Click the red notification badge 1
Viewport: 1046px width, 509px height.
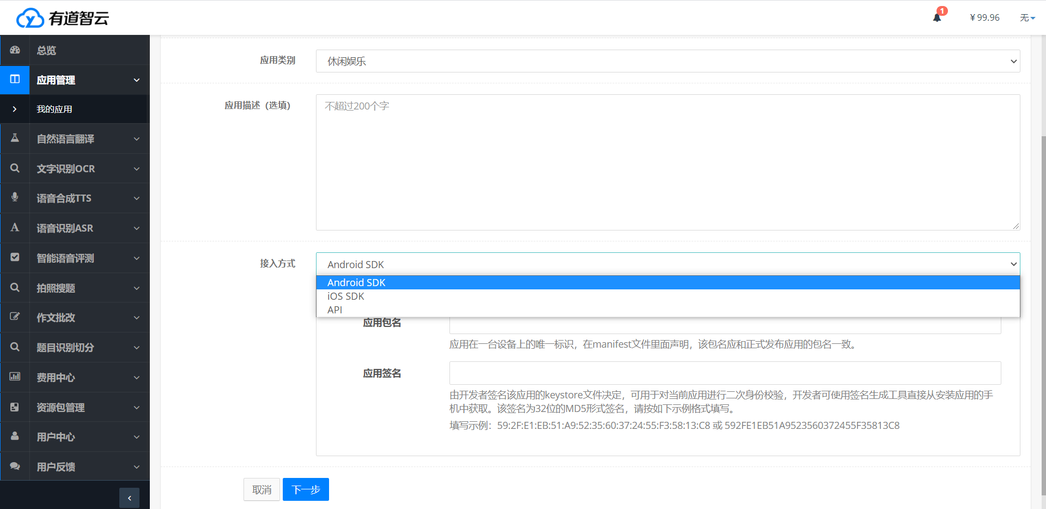[x=942, y=11]
